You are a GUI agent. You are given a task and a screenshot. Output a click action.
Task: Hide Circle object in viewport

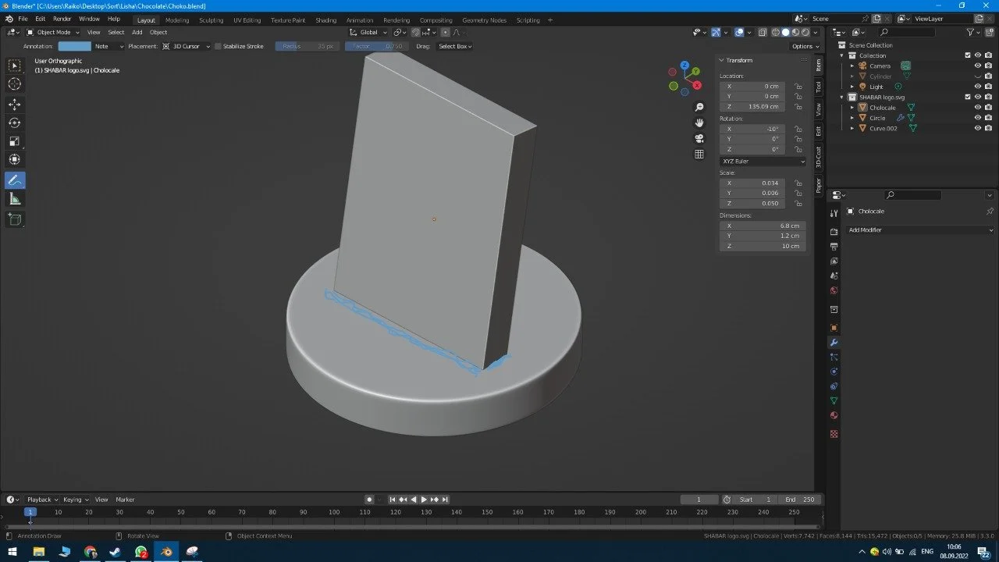point(977,118)
